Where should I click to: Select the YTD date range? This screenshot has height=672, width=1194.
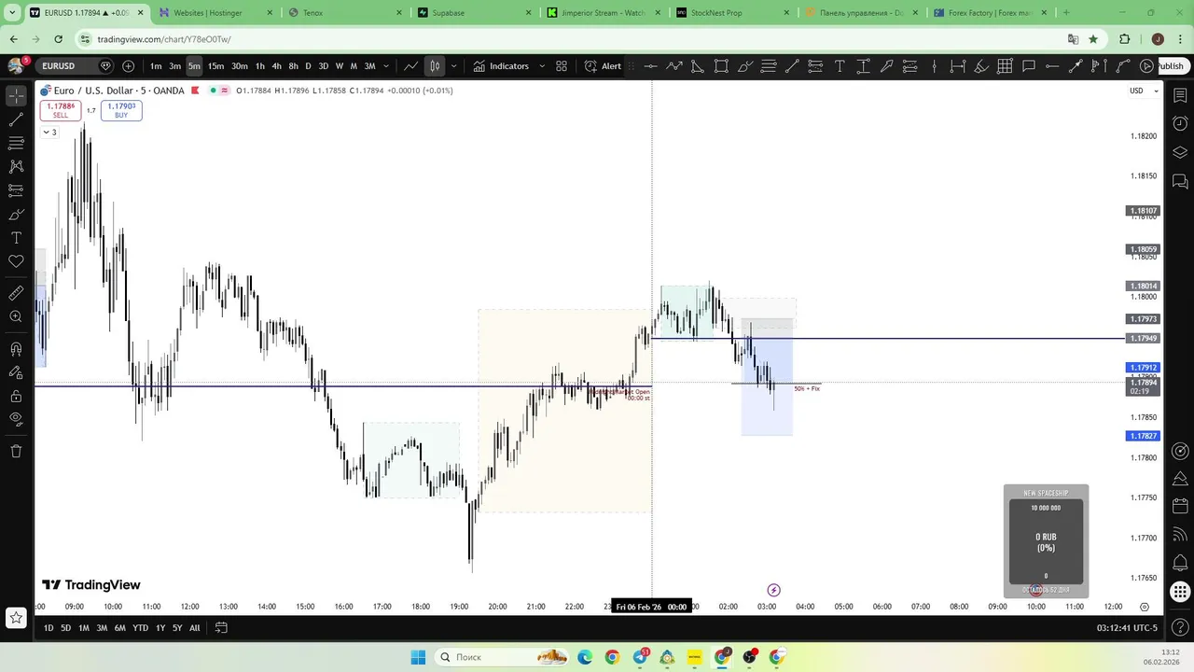(140, 628)
